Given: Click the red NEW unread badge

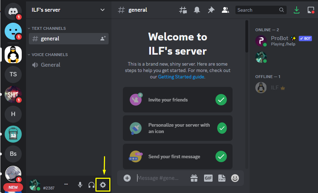Looking at the screenshot, I should click(x=13, y=187).
